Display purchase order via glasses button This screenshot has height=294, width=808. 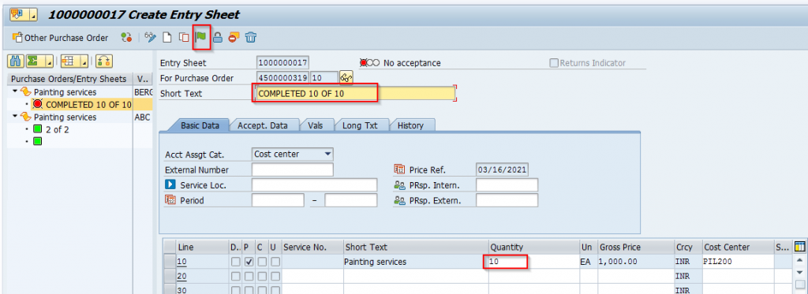click(x=346, y=78)
